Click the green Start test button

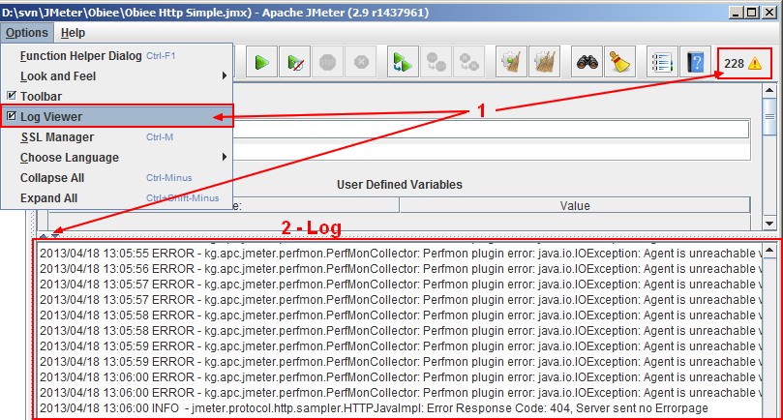[x=260, y=63]
